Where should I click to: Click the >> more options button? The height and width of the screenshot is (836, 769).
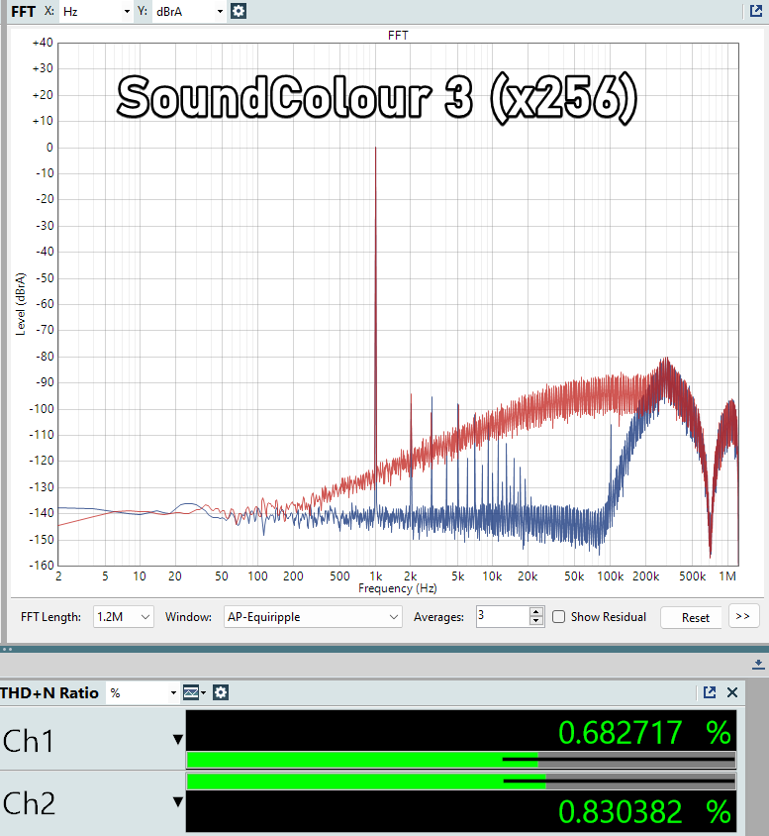pyautogui.click(x=743, y=616)
